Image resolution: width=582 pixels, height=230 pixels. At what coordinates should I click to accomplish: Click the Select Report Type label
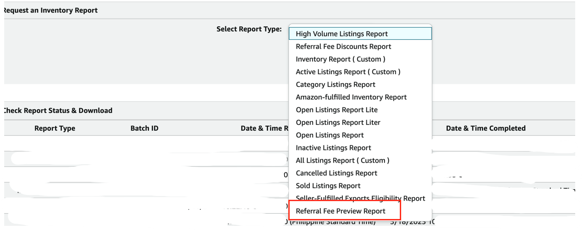249,29
